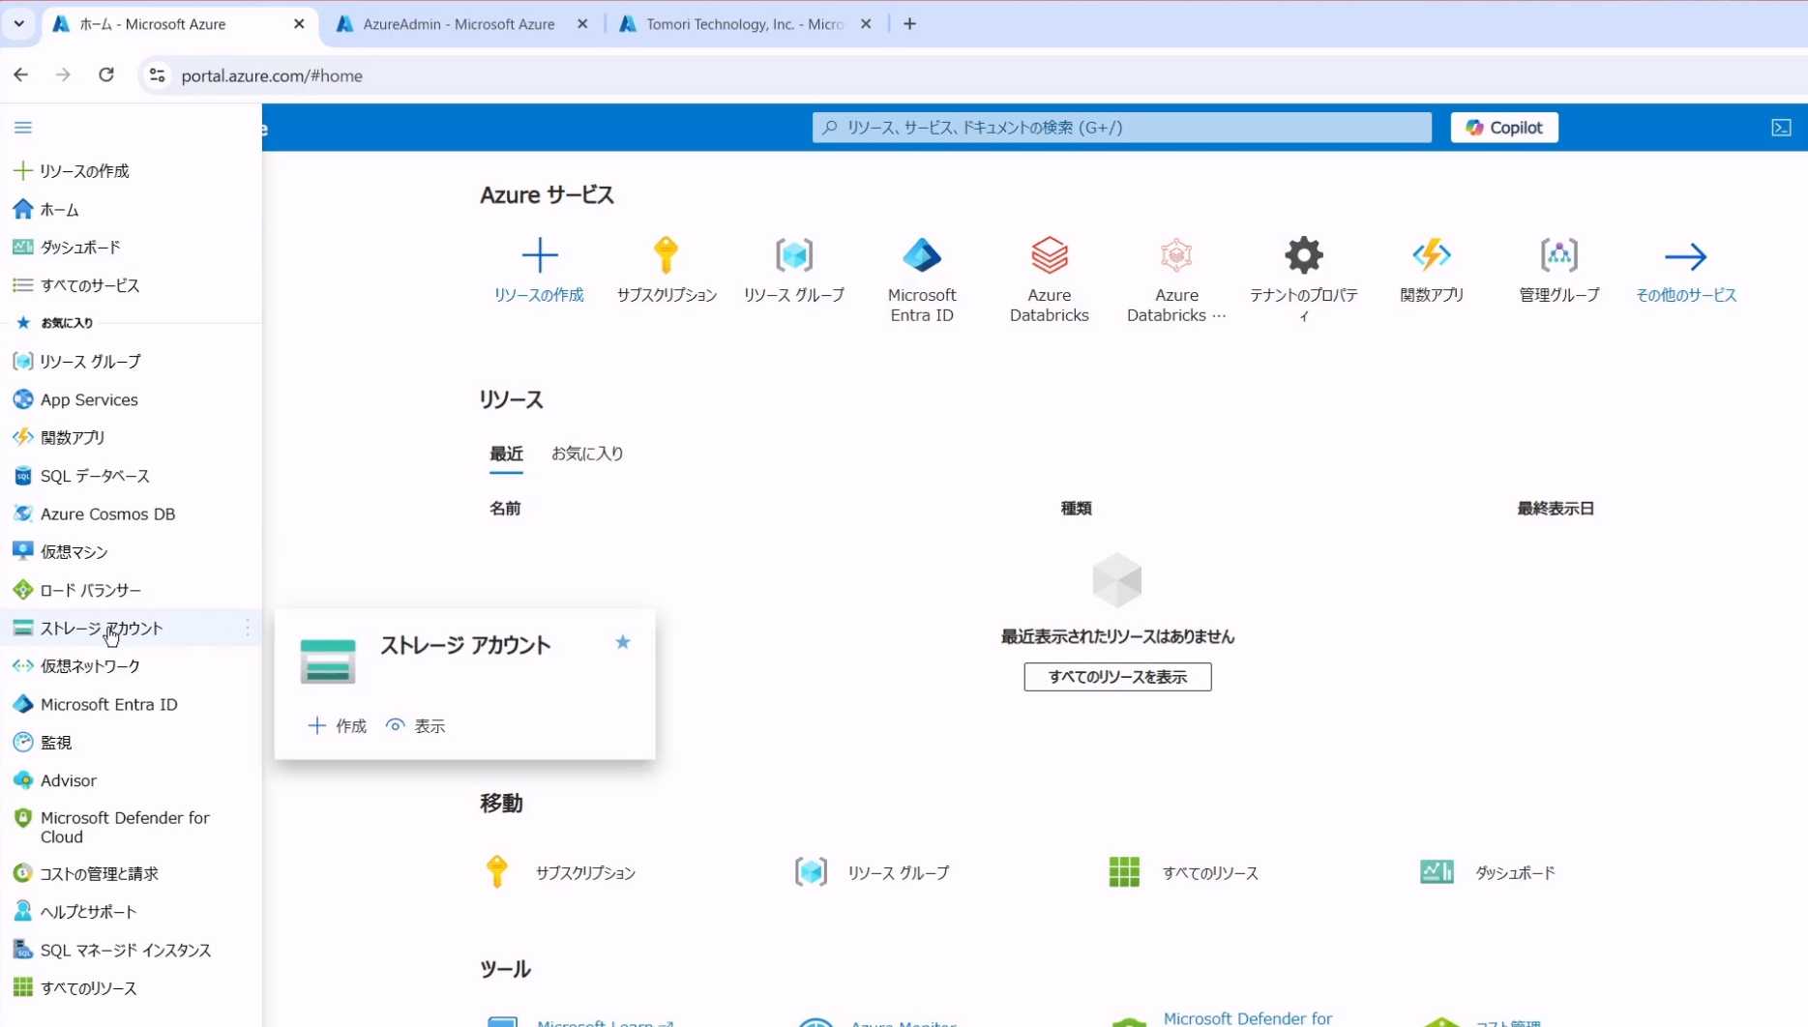Open Cloud Shell from the top bar
The width and height of the screenshot is (1808, 1027).
(x=1781, y=128)
